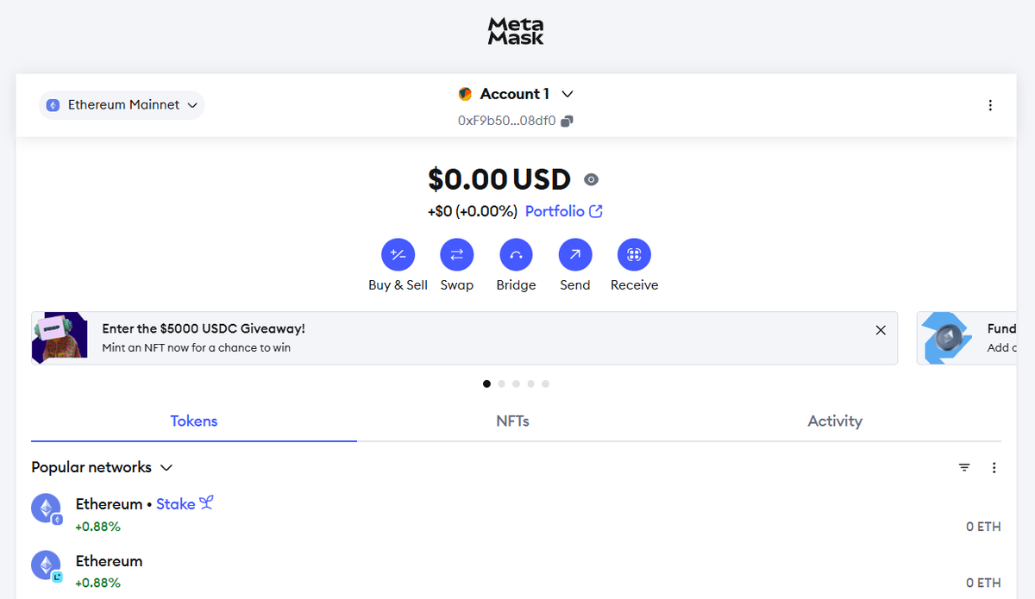Image resolution: width=1035 pixels, height=599 pixels.
Task: Open the Account 1 account dropdown
Action: [x=516, y=94]
